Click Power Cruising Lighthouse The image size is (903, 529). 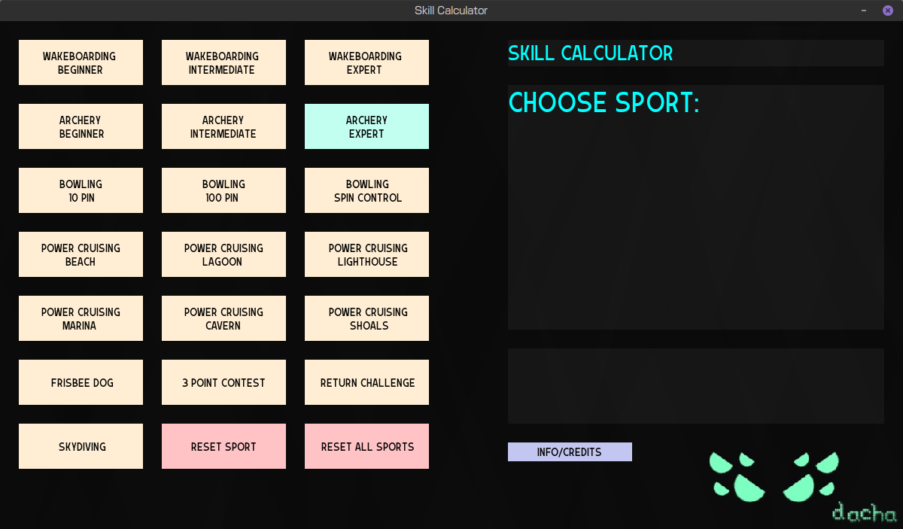click(x=366, y=254)
